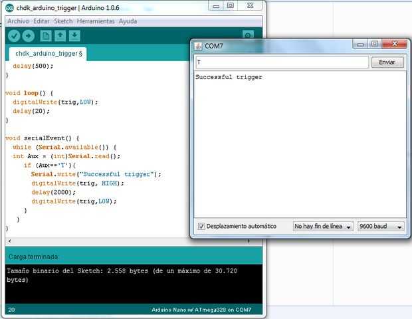Click line number 20 in status bar
Screen dimensions: 412x319
pyautogui.click(x=11, y=310)
